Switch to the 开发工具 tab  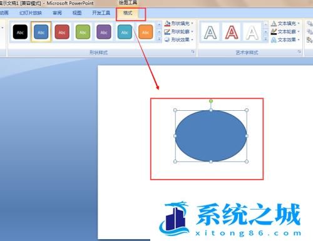[101, 13]
